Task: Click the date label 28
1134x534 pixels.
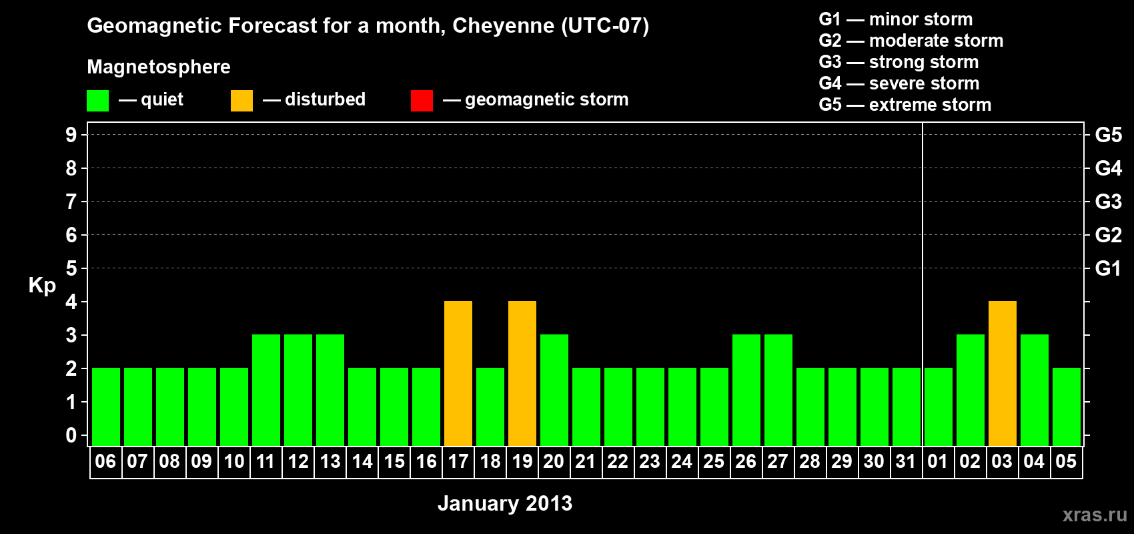Action: click(x=810, y=462)
